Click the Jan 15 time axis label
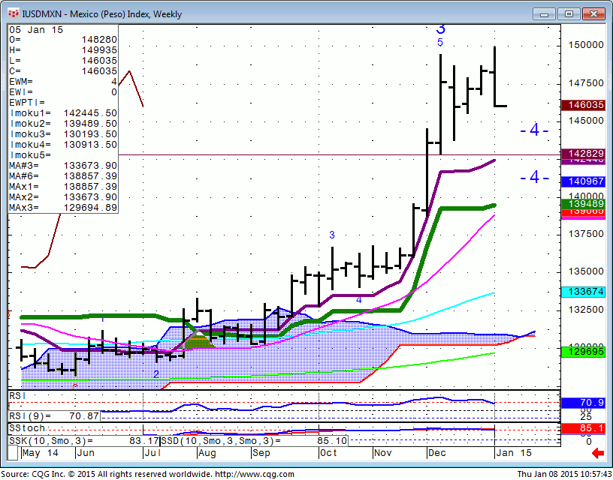613x480 pixels. point(514,453)
